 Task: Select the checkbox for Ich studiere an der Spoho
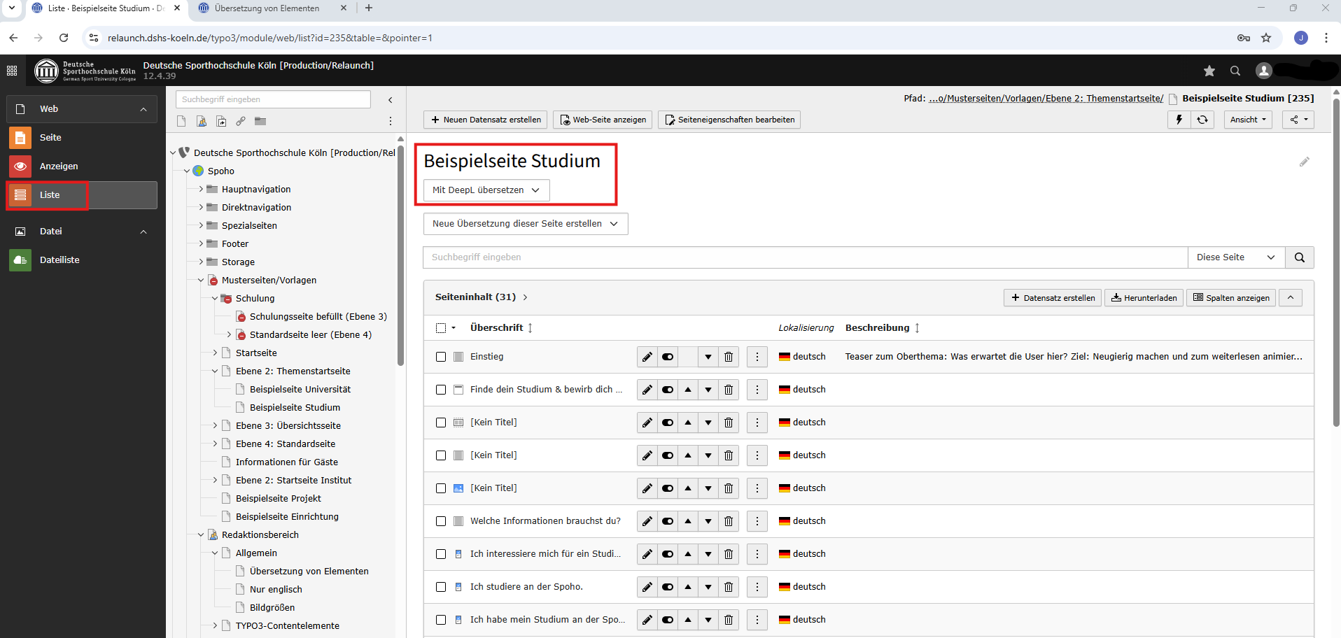(441, 587)
